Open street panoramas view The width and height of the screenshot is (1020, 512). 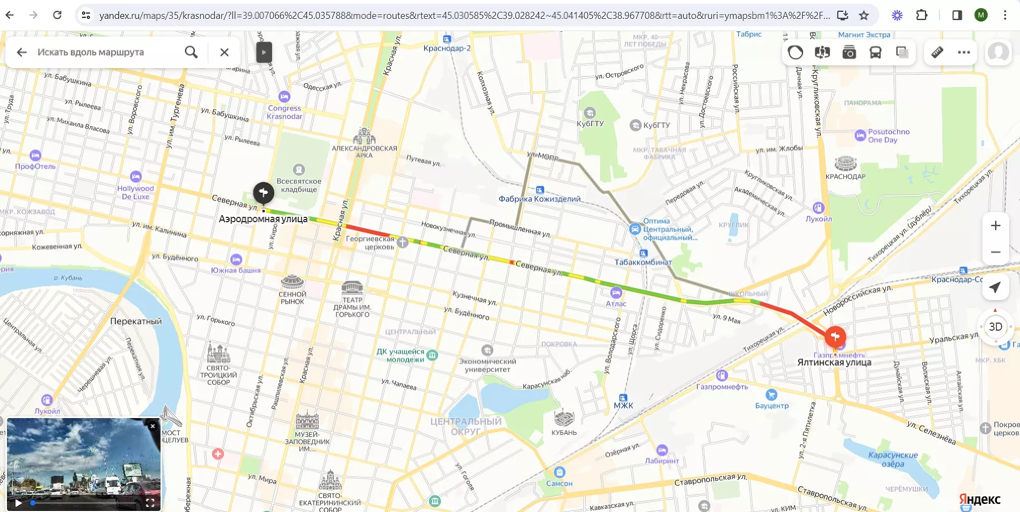point(822,52)
